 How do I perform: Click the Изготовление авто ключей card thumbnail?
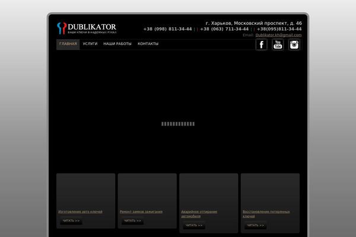coord(86,191)
